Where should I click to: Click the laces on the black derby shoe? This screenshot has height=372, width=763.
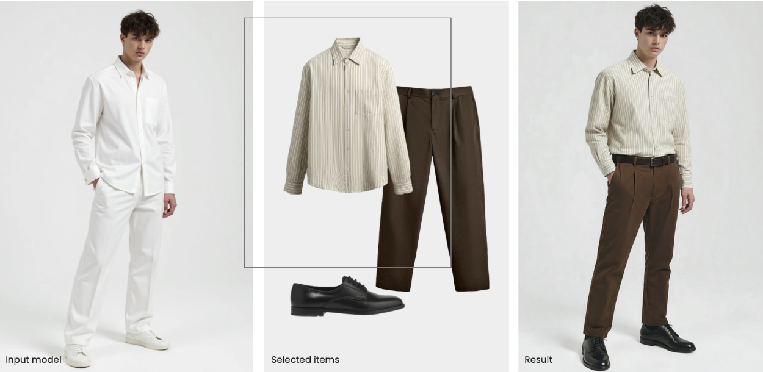click(355, 284)
